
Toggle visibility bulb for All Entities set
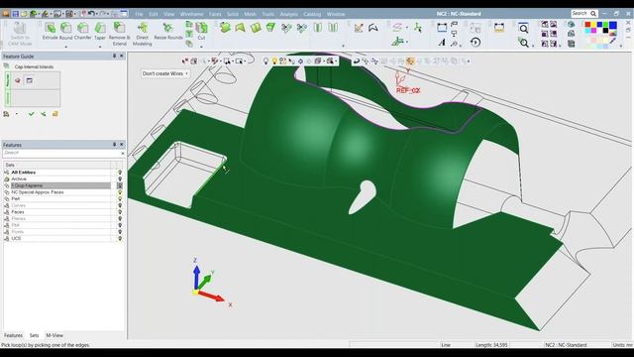coord(120,173)
